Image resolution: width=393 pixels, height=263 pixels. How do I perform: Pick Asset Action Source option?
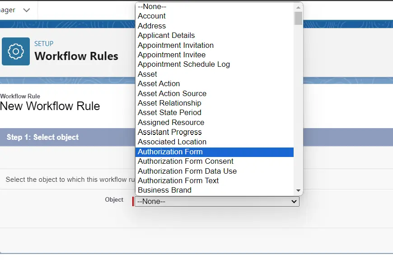point(172,93)
